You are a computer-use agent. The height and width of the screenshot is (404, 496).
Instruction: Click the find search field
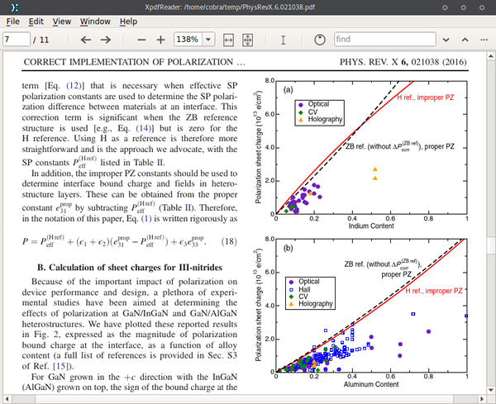click(385, 39)
